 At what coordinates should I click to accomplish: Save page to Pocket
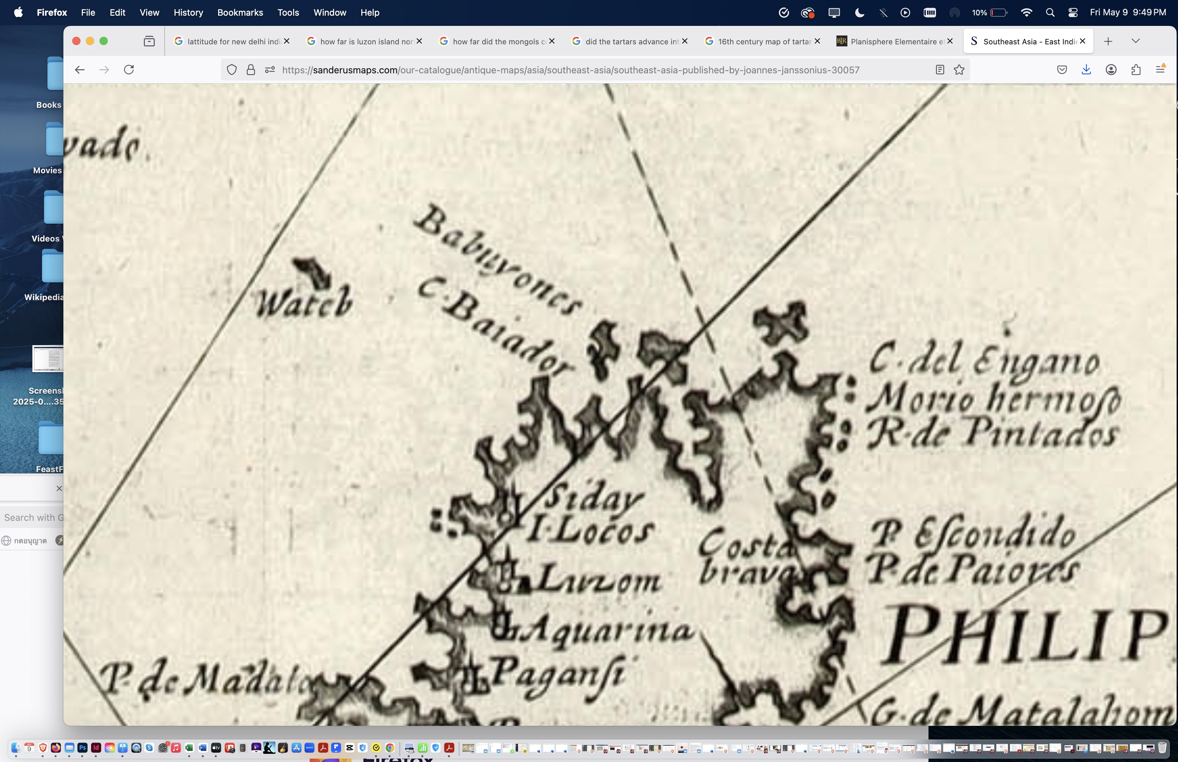tap(1062, 70)
